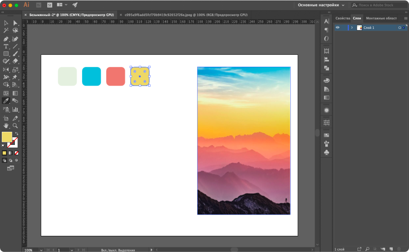Open the artboard number dropdown
Screen dimensions: 409x252
pyautogui.click(x=72, y=250)
